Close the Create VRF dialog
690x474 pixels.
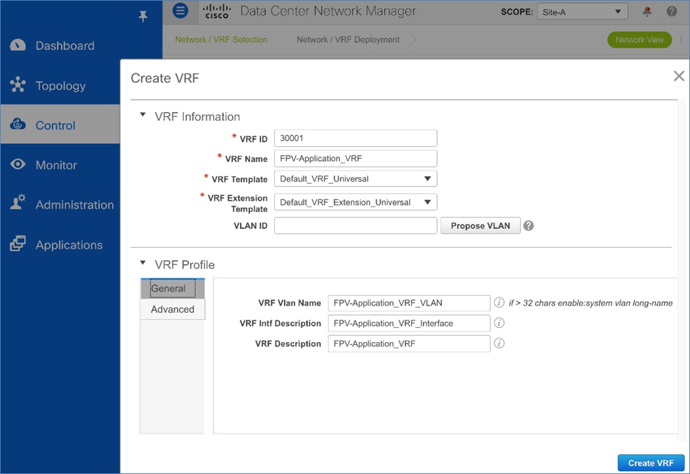(678, 76)
